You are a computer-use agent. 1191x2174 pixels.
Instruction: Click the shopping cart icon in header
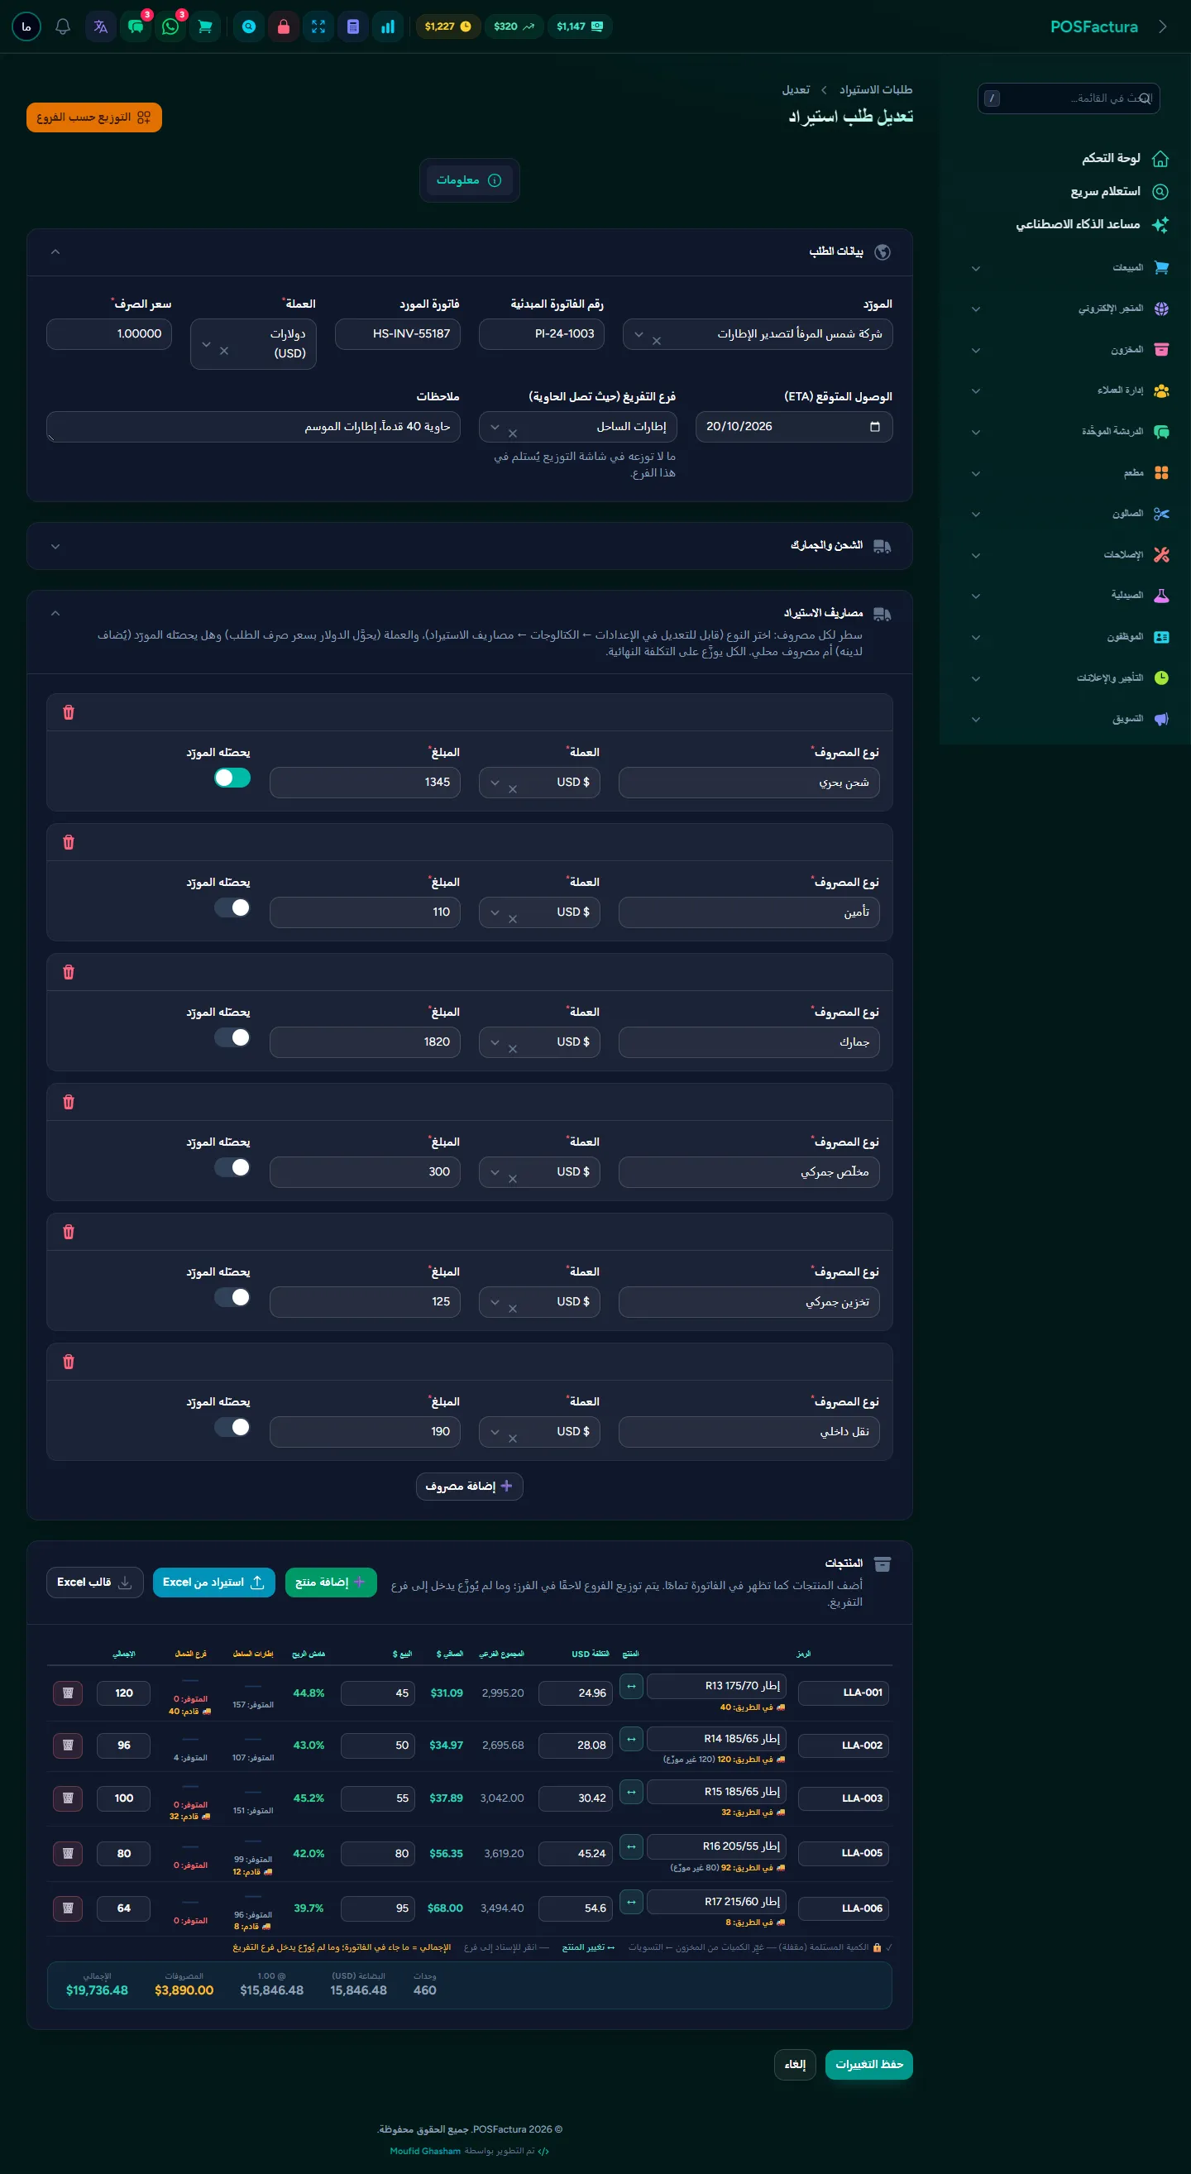205,26
